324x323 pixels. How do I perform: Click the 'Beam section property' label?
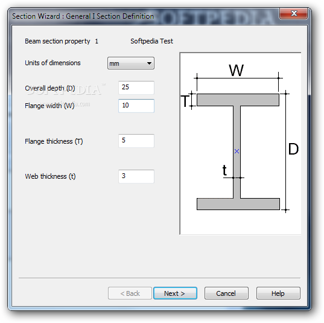[57, 41]
